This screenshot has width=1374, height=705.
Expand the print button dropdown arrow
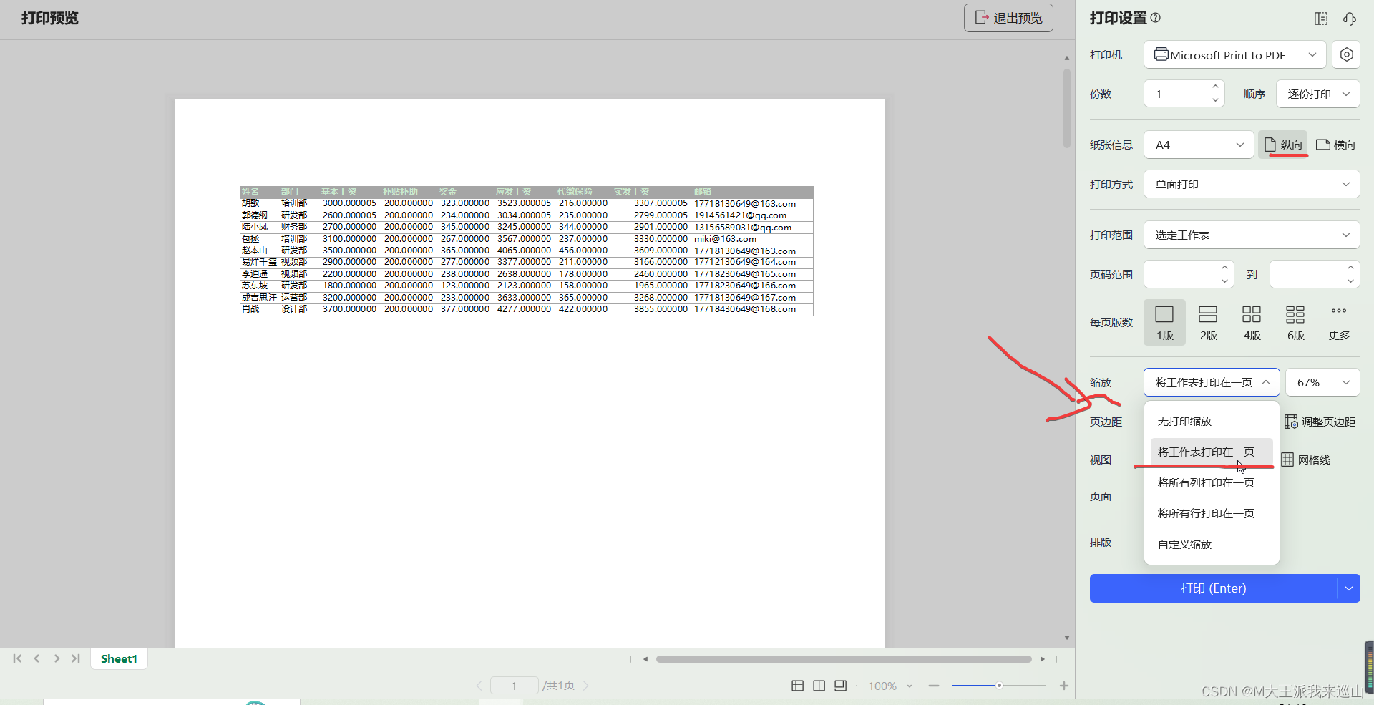(1349, 588)
